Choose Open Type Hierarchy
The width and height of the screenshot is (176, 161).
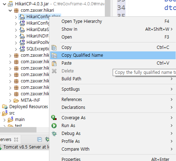click(x=113, y=21)
